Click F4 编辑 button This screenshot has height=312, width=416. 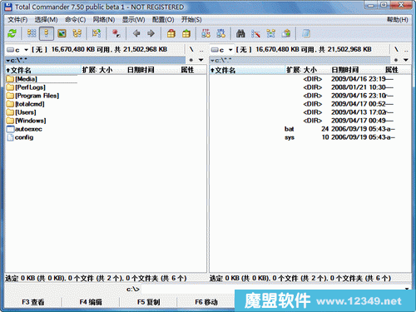click(91, 302)
